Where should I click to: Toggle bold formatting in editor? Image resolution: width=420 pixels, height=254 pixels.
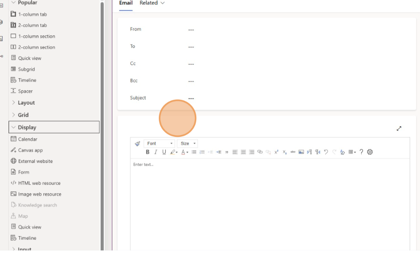(x=147, y=152)
